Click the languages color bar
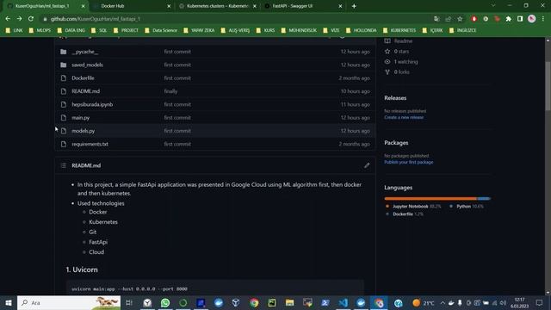 coord(437,199)
